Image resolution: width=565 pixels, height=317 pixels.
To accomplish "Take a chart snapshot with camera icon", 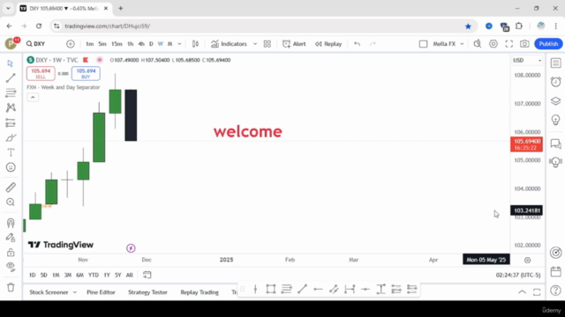I will (x=524, y=44).
